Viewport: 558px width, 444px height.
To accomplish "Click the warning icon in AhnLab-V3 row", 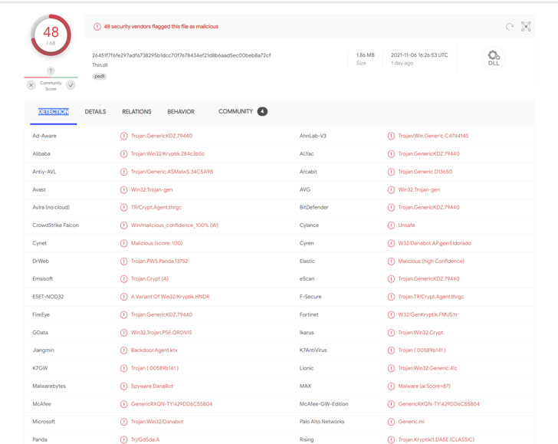I will (391, 136).
